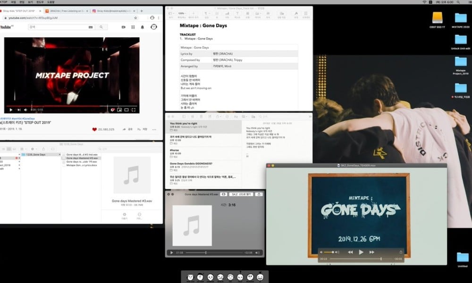Screen dimensions: 472x283
Task: Click Finder tags button
Action: pos(53,149)
